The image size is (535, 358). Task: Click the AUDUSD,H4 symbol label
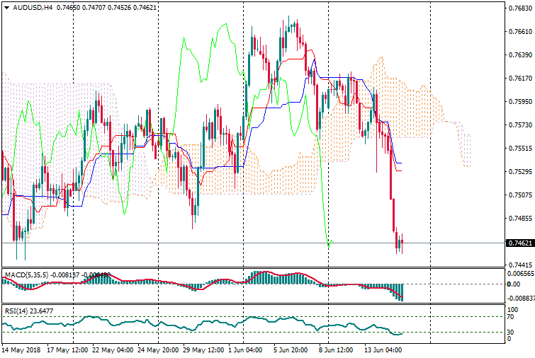33,7
